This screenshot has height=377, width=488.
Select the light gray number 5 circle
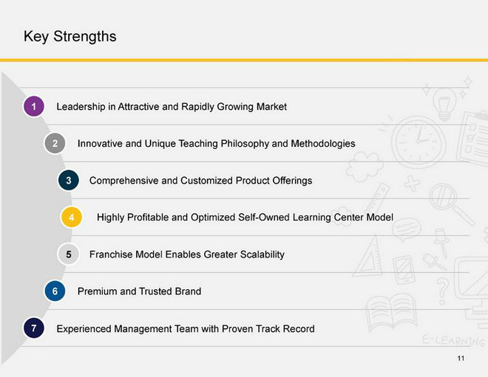pyautogui.click(x=69, y=255)
